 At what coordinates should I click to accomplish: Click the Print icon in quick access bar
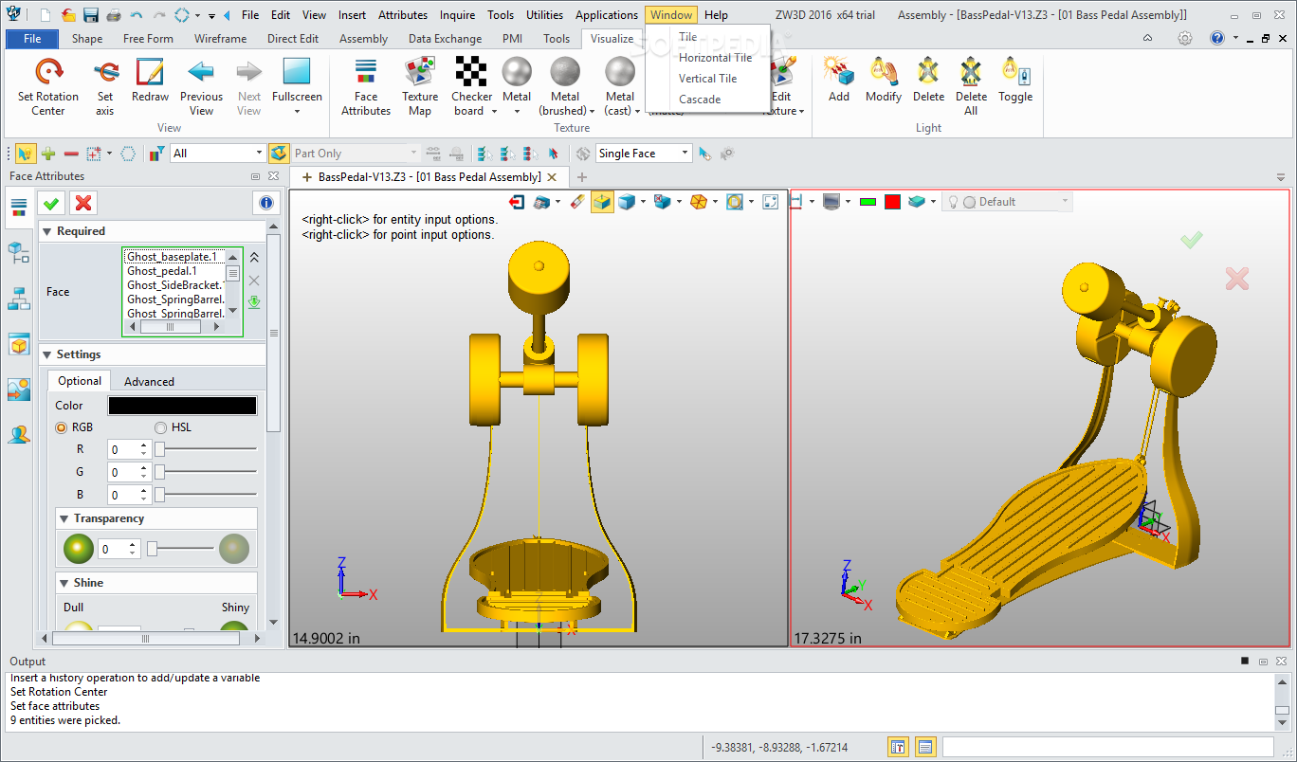point(113,15)
